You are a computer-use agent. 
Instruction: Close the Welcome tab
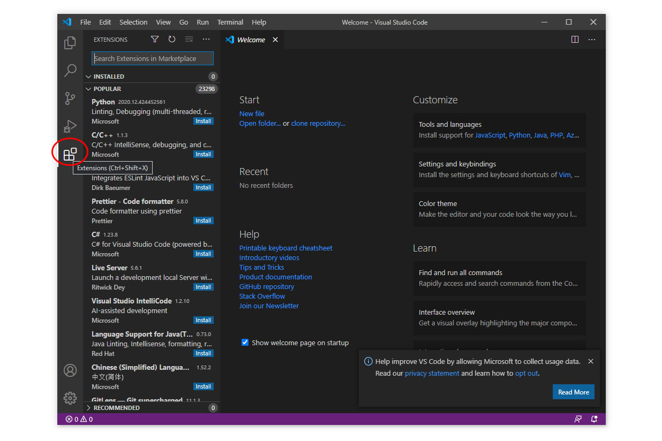(275, 40)
